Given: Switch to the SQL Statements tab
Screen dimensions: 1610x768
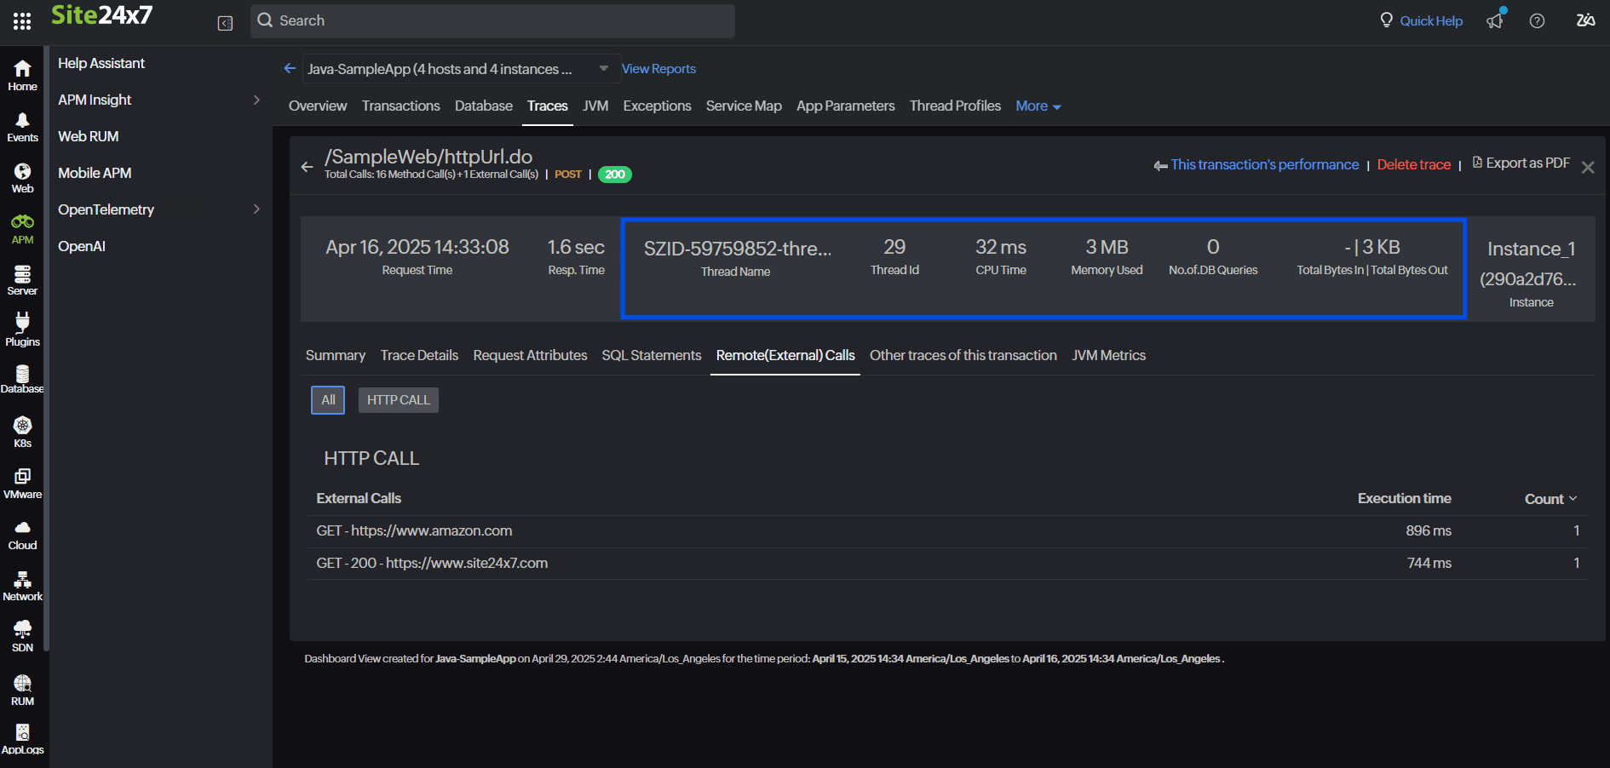Looking at the screenshot, I should [651, 355].
